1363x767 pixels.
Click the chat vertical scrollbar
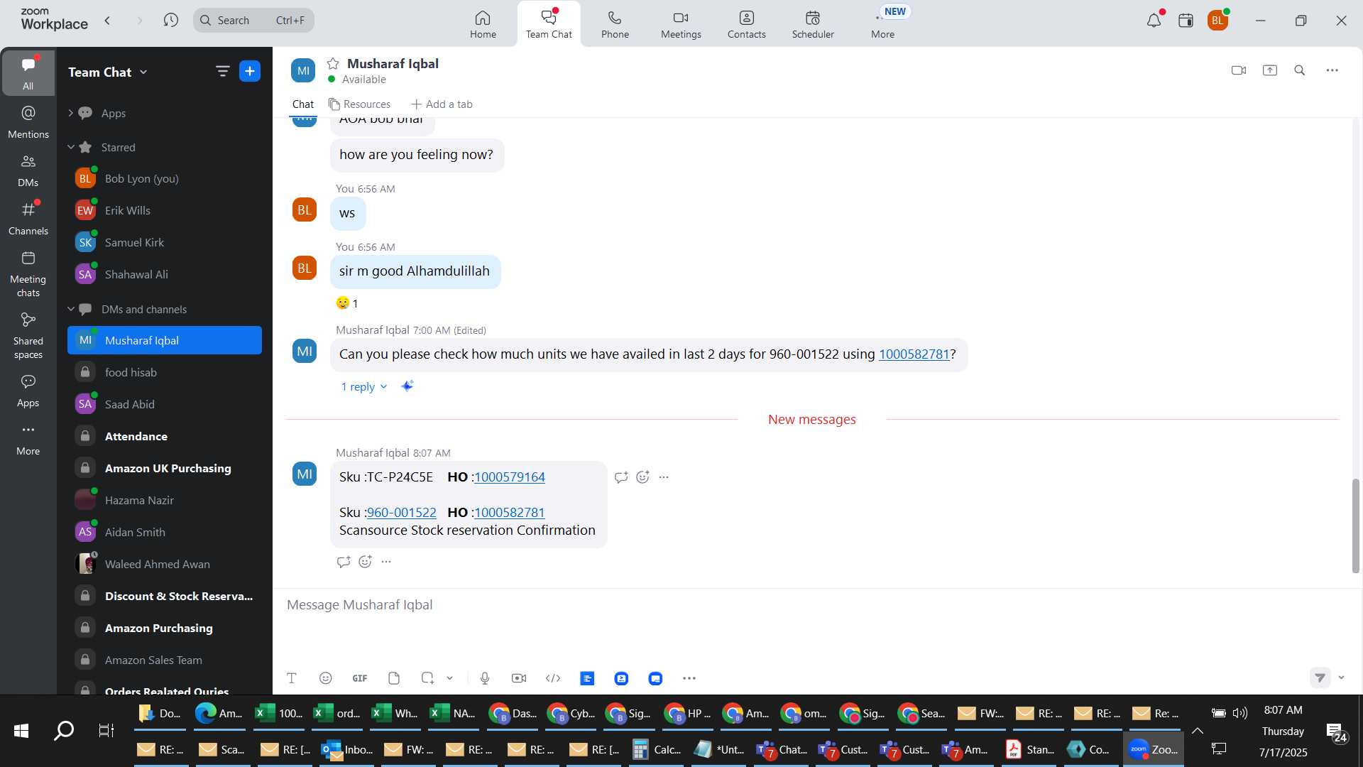coord(1355,526)
